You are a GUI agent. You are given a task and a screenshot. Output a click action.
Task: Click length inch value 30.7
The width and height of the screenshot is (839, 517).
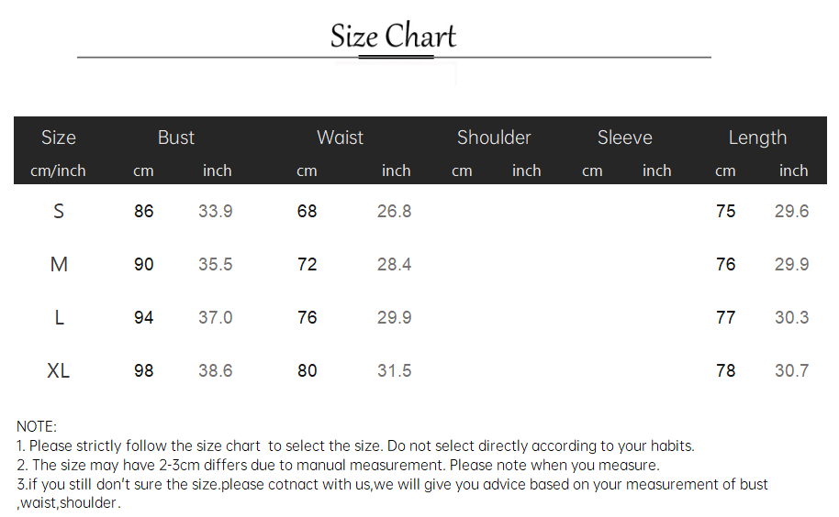tap(792, 370)
